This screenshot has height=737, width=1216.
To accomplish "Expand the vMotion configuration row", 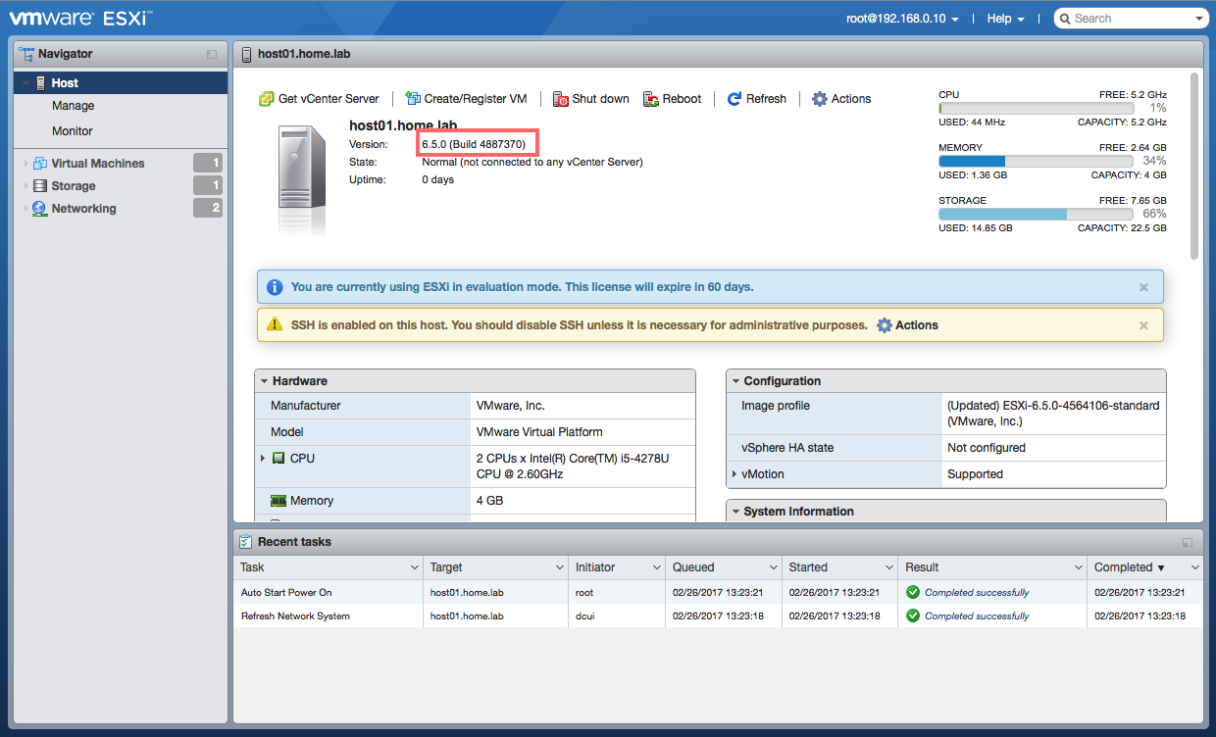I will [x=735, y=474].
